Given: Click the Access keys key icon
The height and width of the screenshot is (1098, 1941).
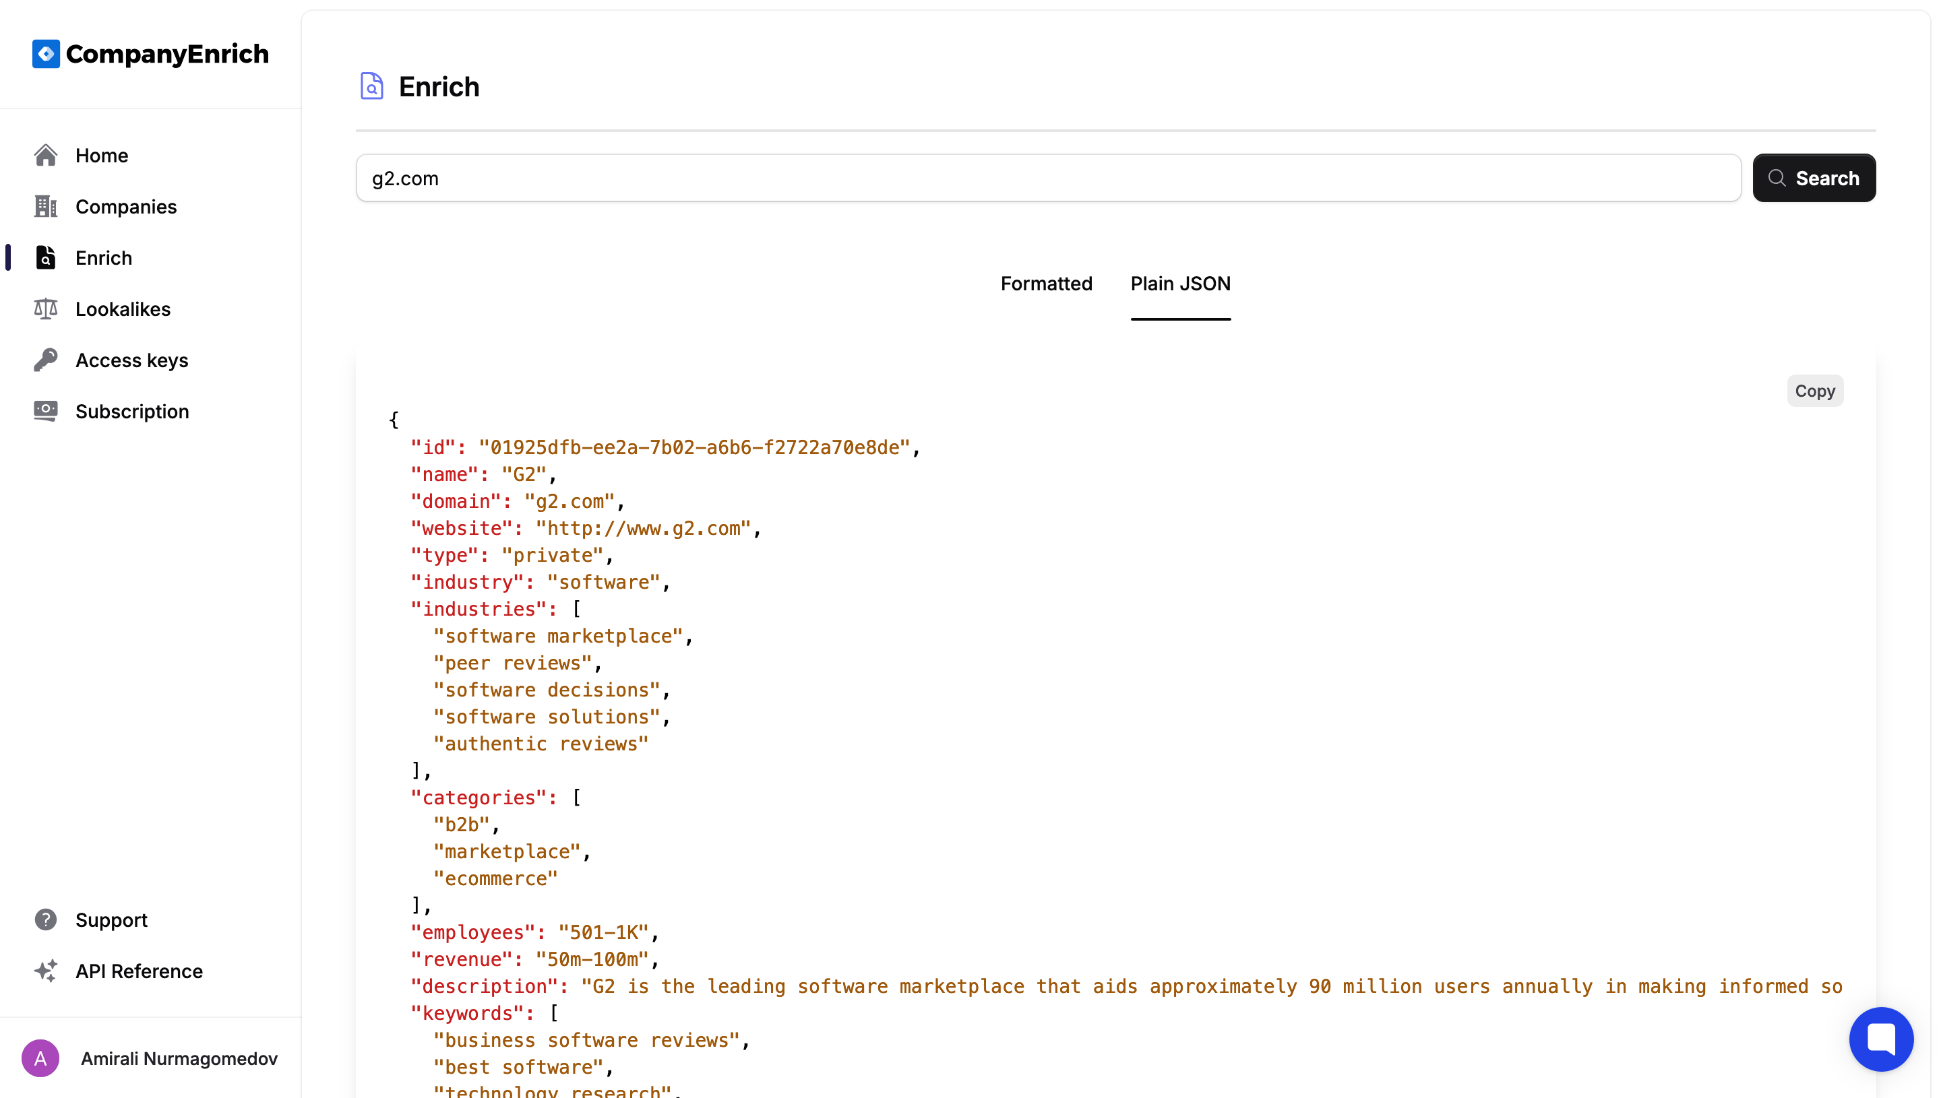Looking at the screenshot, I should 46,360.
